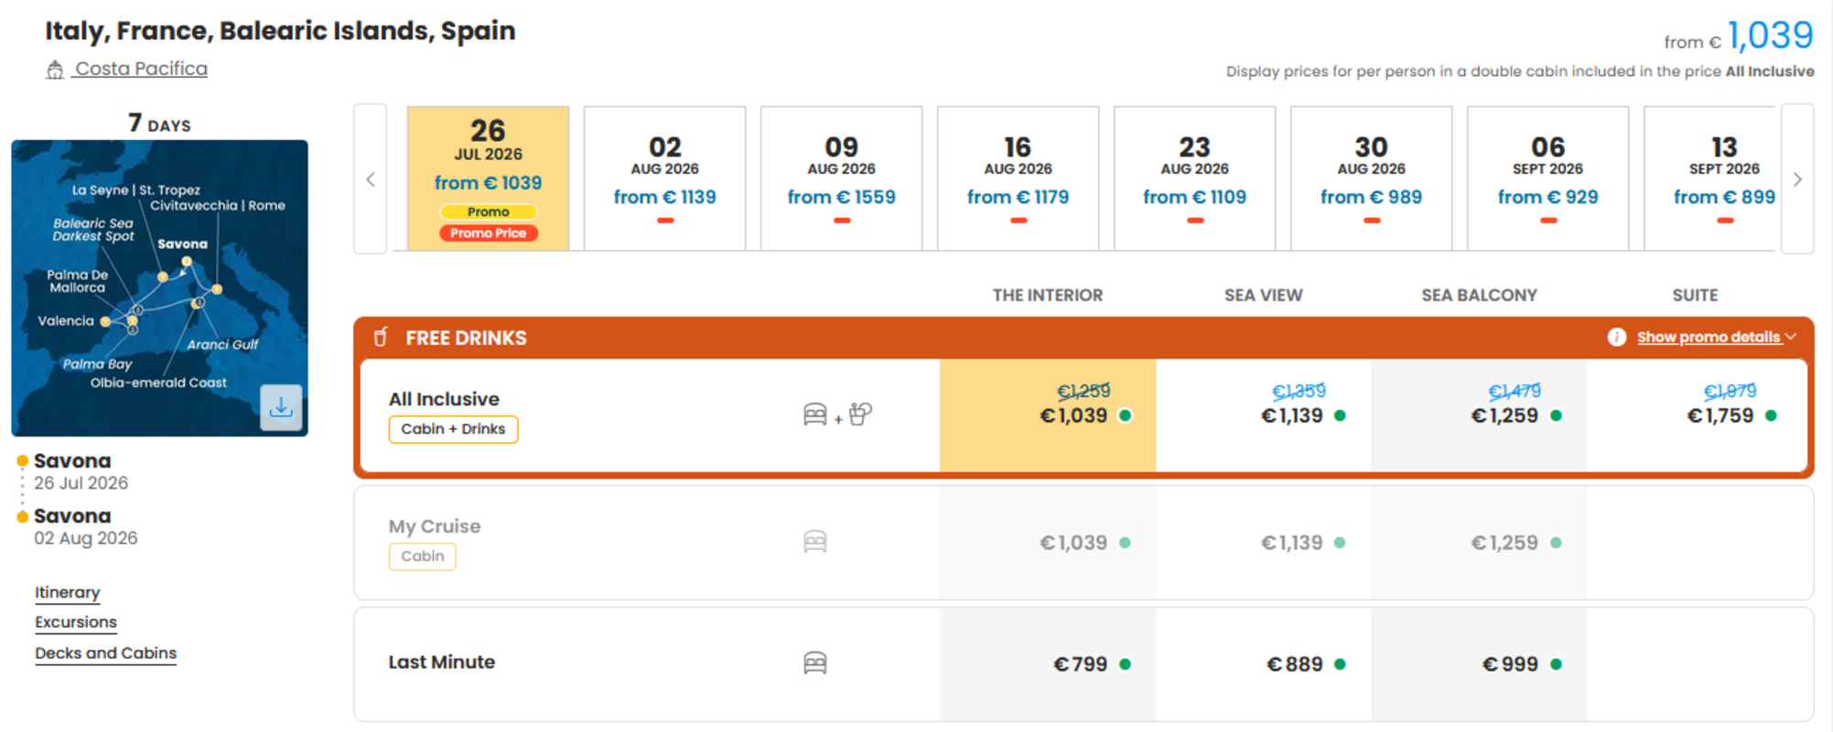Select the 30 Aug 2026 departure date

click(1371, 178)
